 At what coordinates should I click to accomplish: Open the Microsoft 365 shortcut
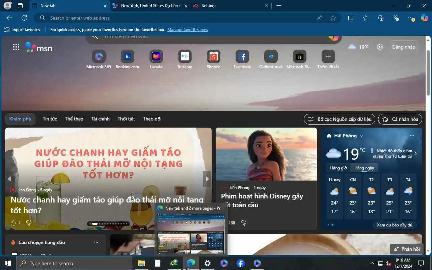click(x=99, y=60)
